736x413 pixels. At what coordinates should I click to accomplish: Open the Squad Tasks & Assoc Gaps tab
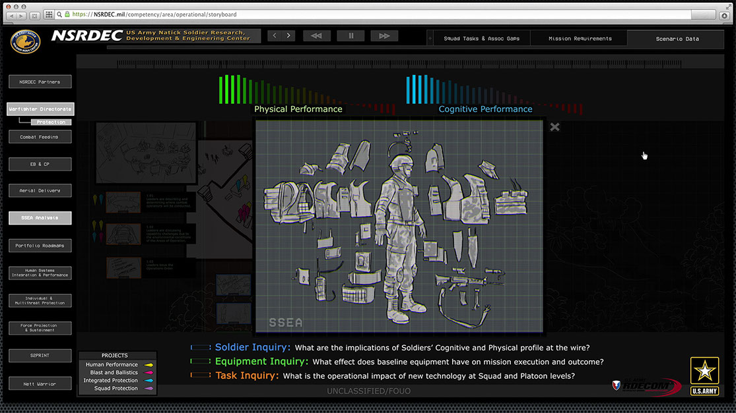(481, 39)
